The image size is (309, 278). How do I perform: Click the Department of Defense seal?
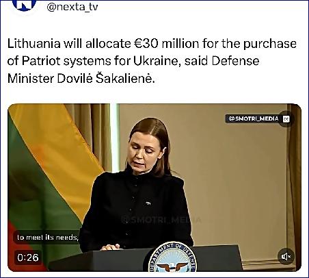172,258
